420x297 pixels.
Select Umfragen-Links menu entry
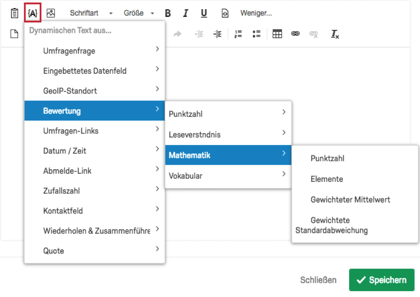pyautogui.click(x=95, y=131)
